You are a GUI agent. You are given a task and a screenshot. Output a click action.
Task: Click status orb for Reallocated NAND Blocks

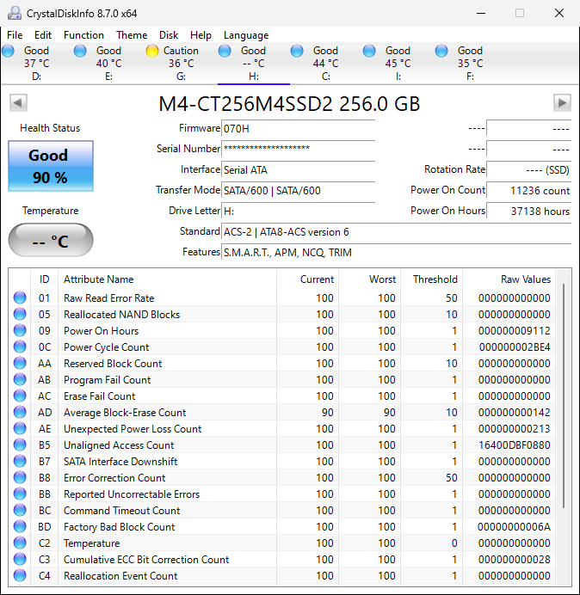tap(20, 314)
